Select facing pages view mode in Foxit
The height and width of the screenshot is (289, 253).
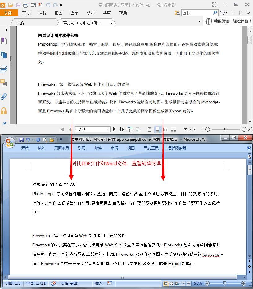click(x=165, y=129)
